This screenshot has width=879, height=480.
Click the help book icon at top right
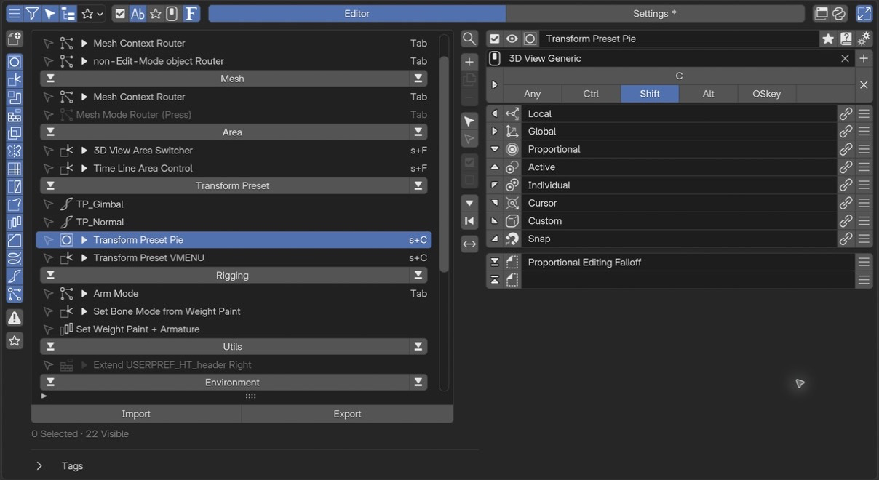(846, 39)
